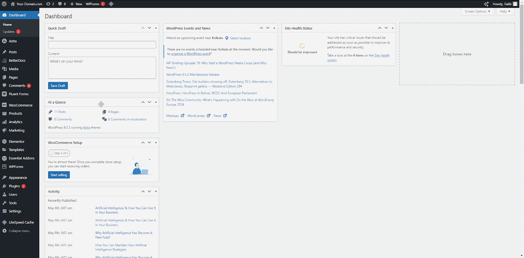
Task: Open the Comments menu item
Action: point(20,86)
